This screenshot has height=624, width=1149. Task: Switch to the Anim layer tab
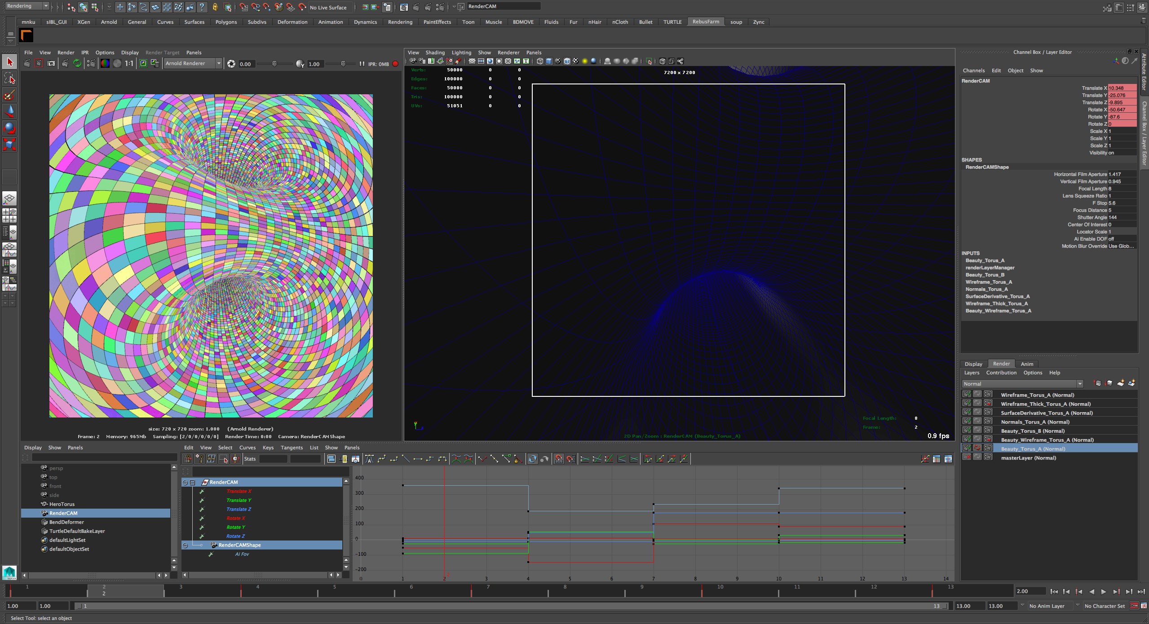tap(1026, 364)
